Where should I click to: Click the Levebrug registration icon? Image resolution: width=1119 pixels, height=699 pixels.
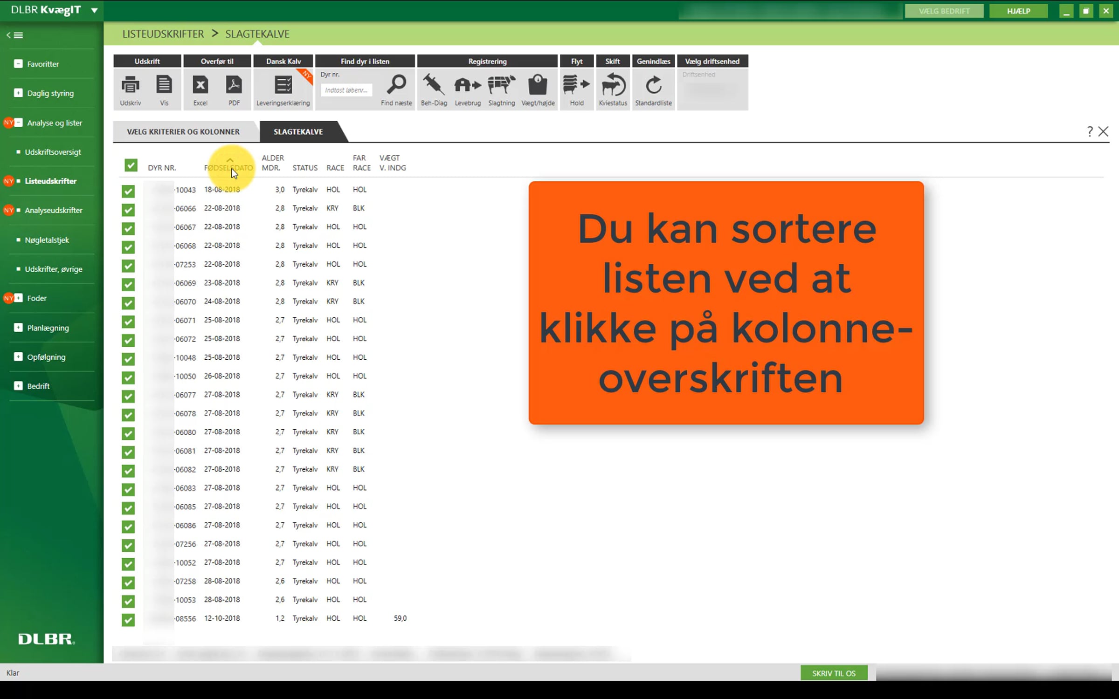tap(468, 85)
